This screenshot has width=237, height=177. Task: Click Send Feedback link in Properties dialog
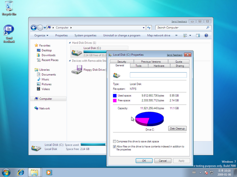click(174, 55)
